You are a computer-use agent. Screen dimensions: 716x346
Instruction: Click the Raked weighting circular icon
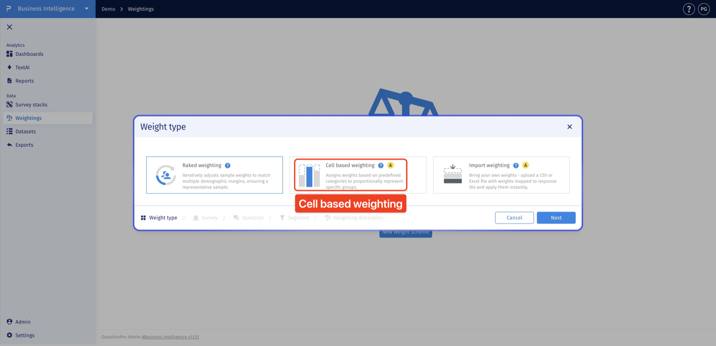tap(166, 175)
